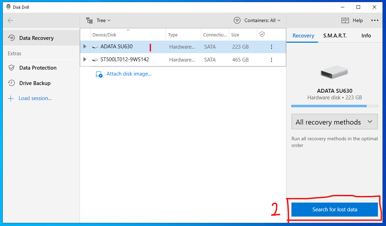Click Load session link
The width and height of the screenshot is (386, 226).
[35, 98]
